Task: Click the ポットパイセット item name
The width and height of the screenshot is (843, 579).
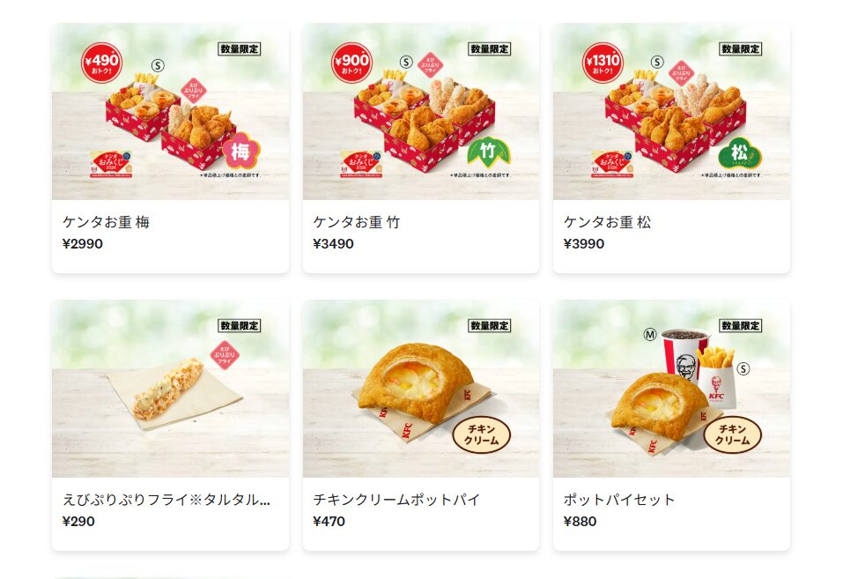Action: coord(618,500)
